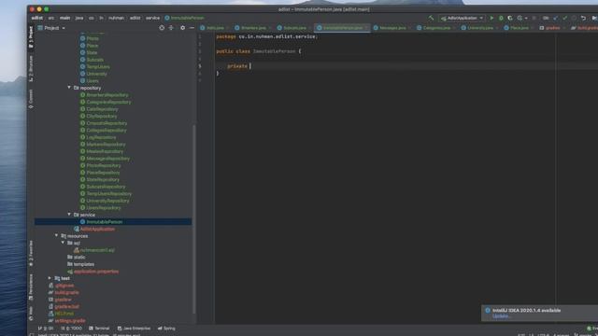
Task: Switch to the Messages.java editor tab
Action: [x=392, y=28]
